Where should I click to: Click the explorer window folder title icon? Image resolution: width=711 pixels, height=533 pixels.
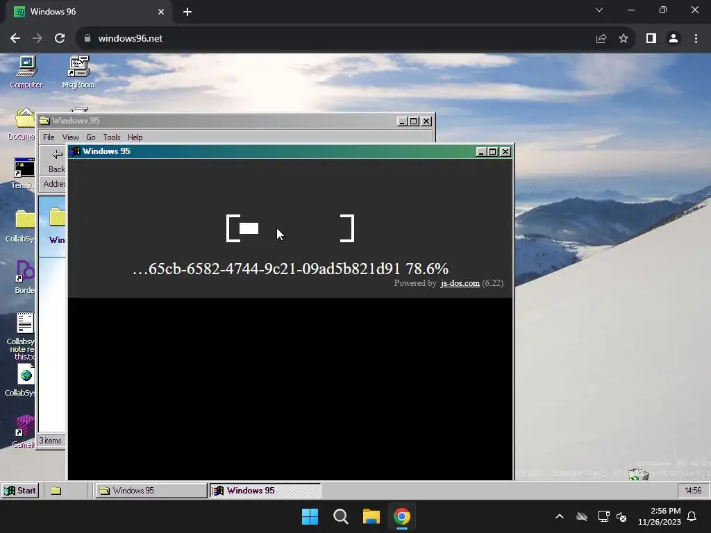tap(44, 121)
